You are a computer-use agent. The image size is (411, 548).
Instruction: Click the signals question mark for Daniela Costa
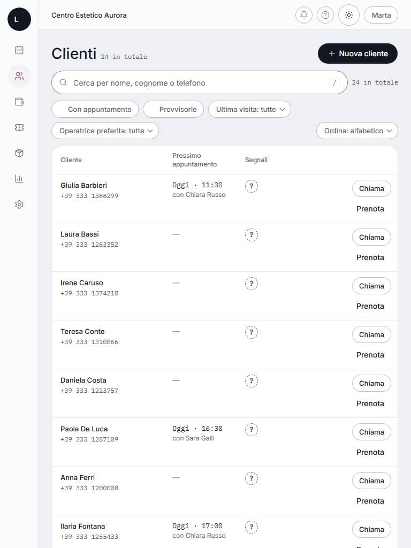[252, 381]
